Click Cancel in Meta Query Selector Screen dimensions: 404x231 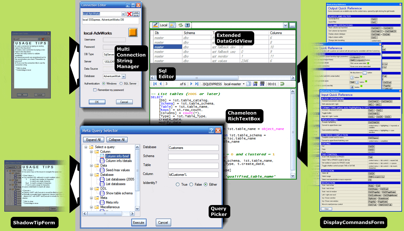(x=163, y=223)
